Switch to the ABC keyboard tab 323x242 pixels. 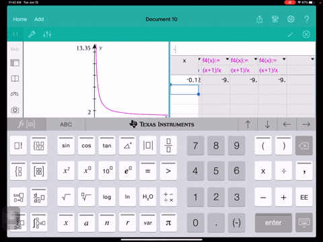[x=66, y=124]
